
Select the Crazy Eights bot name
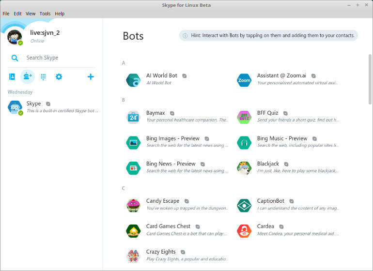click(161, 252)
